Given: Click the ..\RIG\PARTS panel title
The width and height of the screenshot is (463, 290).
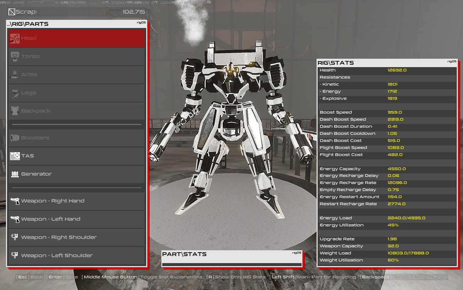Looking at the screenshot, I should pyautogui.click(x=28, y=24).
